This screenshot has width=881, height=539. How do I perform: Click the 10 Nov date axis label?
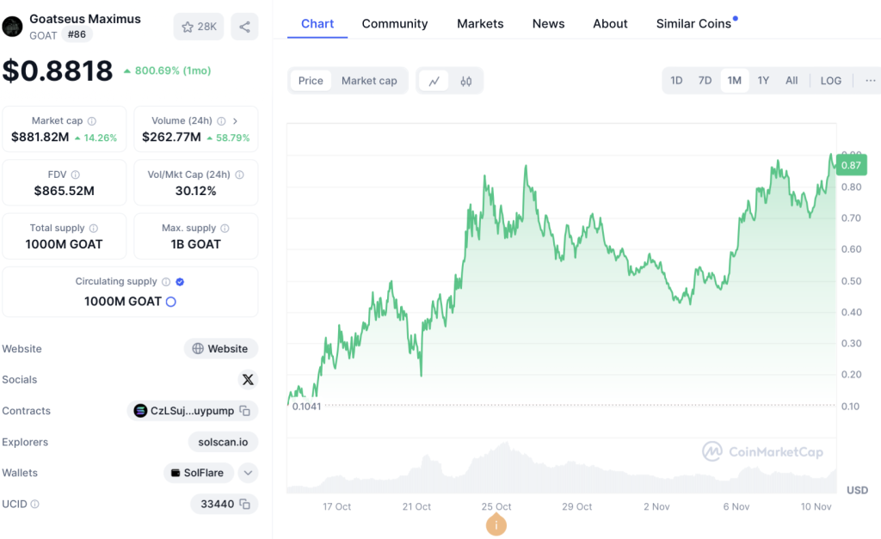tap(816, 506)
